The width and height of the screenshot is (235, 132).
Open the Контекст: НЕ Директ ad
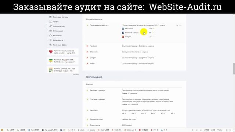[63, 61]
